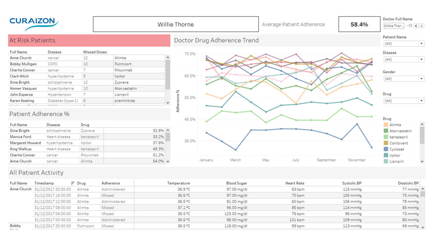
Task: Click the Curaizon logo
Action: coord(34,24)
